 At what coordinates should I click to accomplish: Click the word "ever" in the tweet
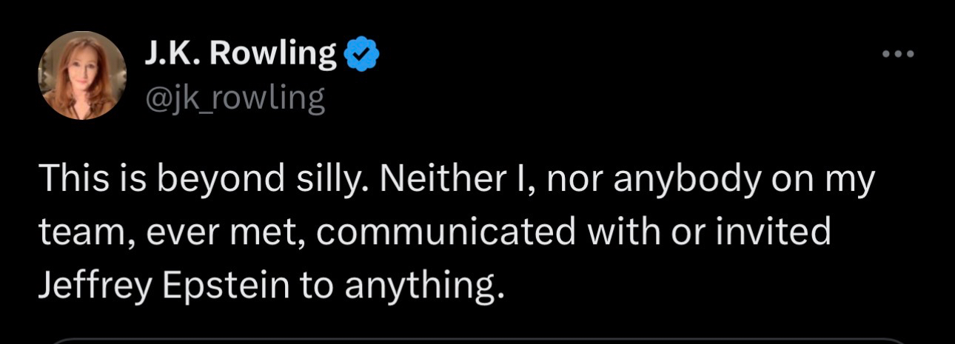tap(175, 234)
